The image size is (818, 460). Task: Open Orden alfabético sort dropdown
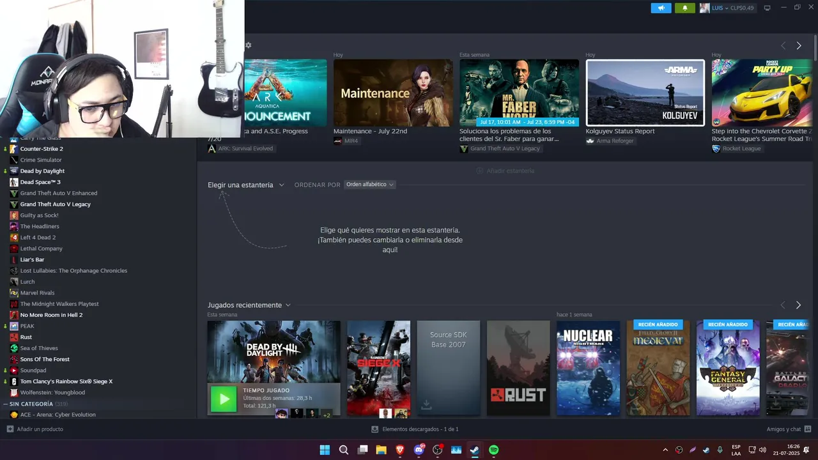point(369,184)
